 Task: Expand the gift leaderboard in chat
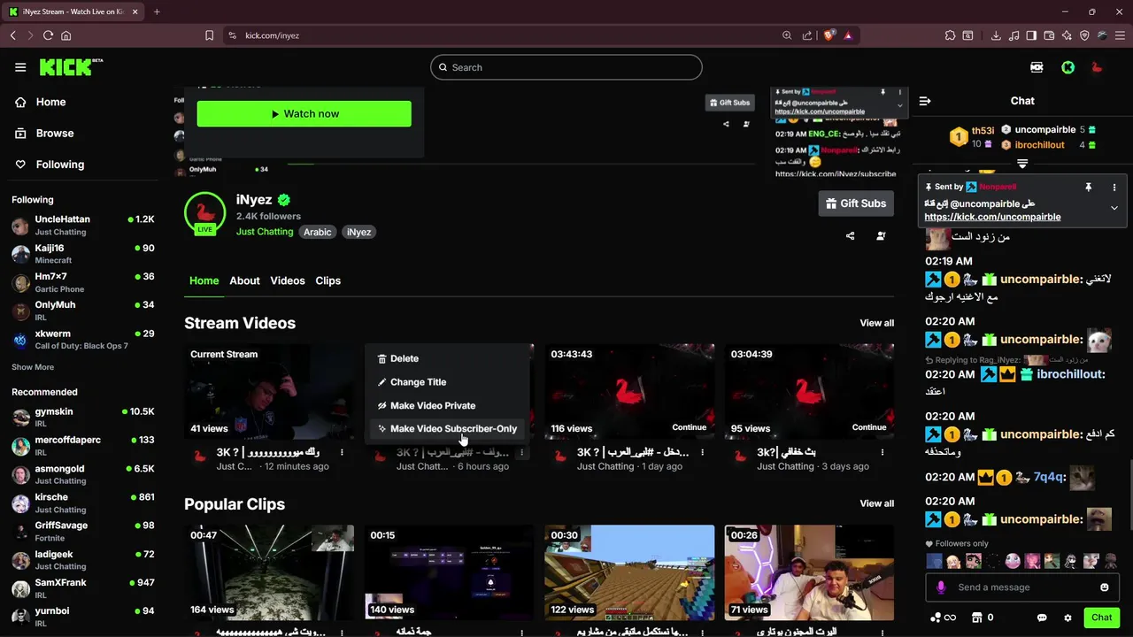coord(1022,164)
